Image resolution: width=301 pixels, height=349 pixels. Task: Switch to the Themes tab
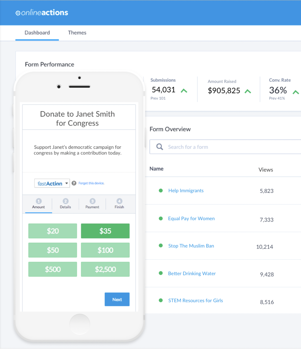pos(77,33)
